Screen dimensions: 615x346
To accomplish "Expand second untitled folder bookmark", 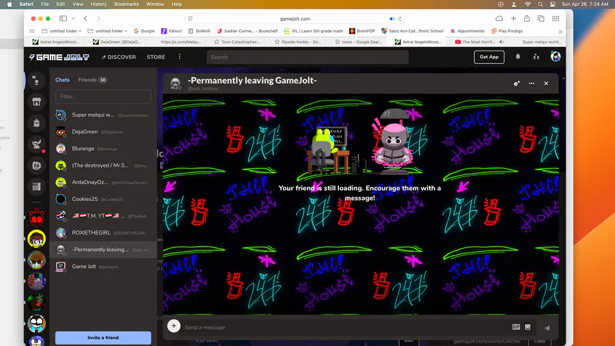I will coord(107,31).
